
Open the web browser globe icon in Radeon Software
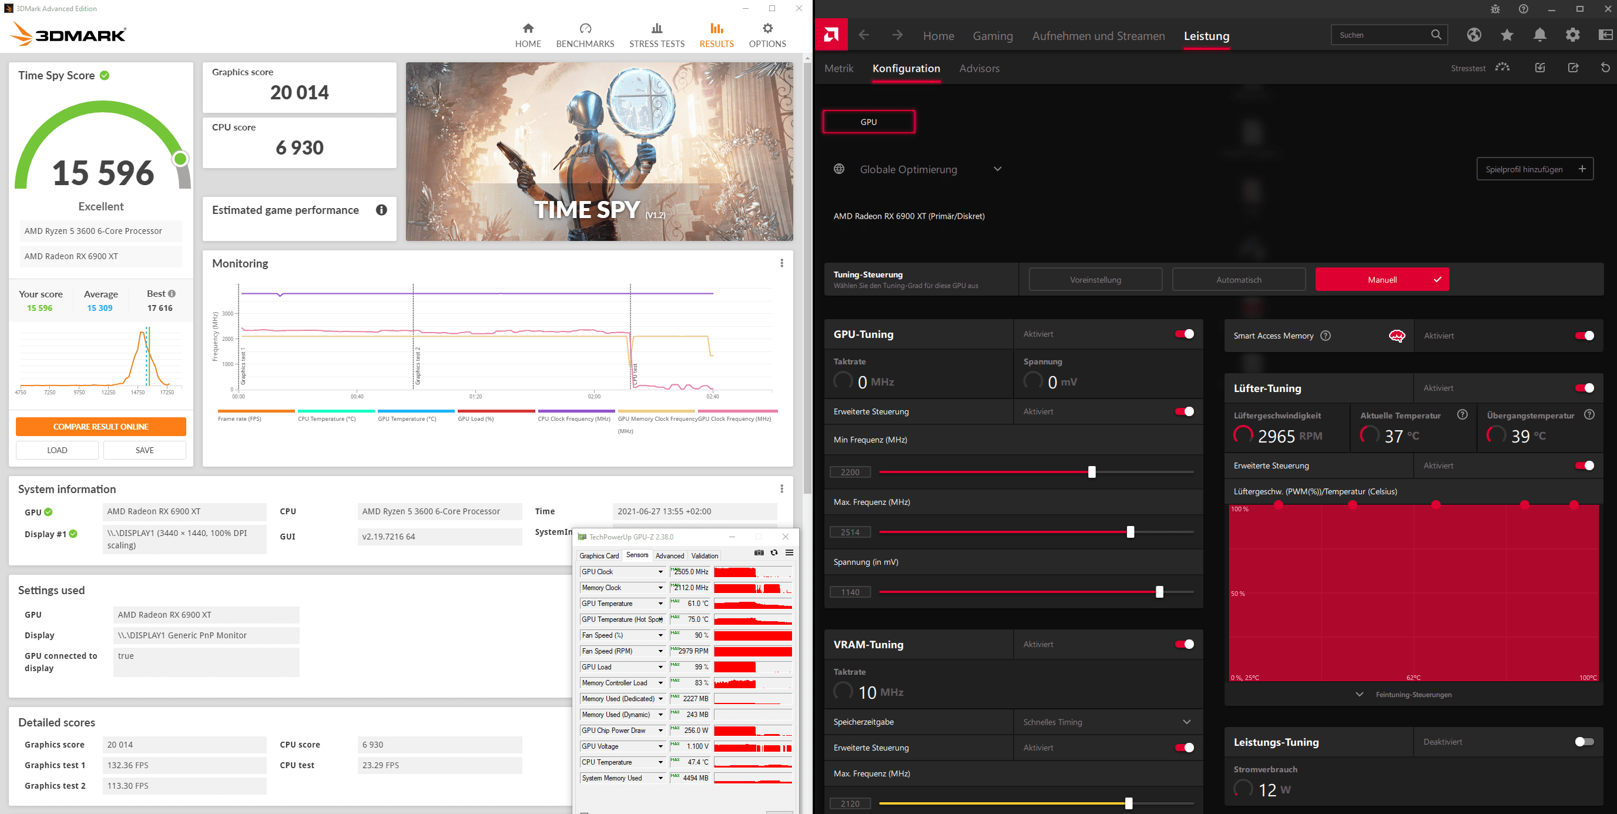[x=1474, y=35]
